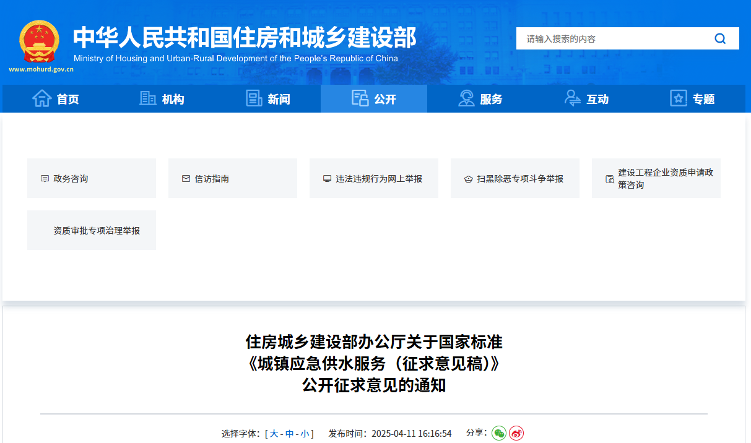Open the 互动 navigation tab
The image size is (751, 443).
586,99
